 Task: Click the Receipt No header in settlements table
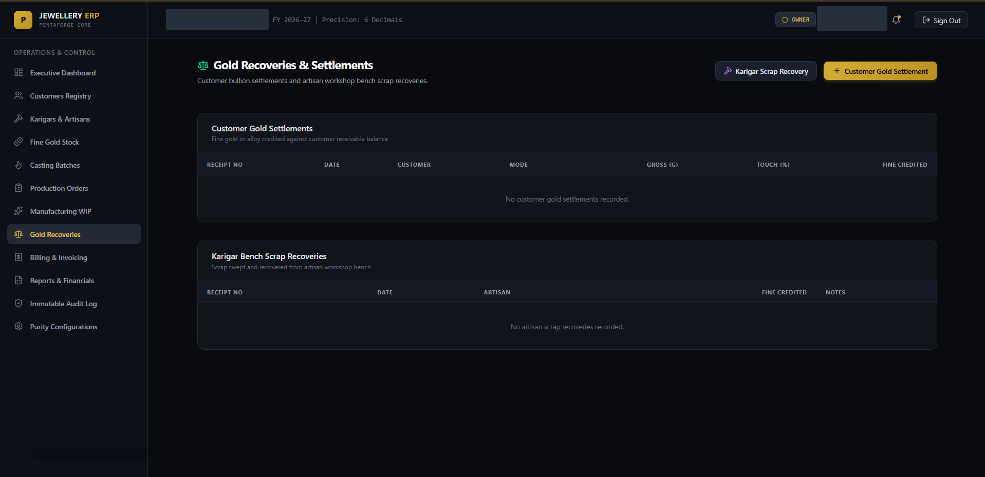click(225, 165)
